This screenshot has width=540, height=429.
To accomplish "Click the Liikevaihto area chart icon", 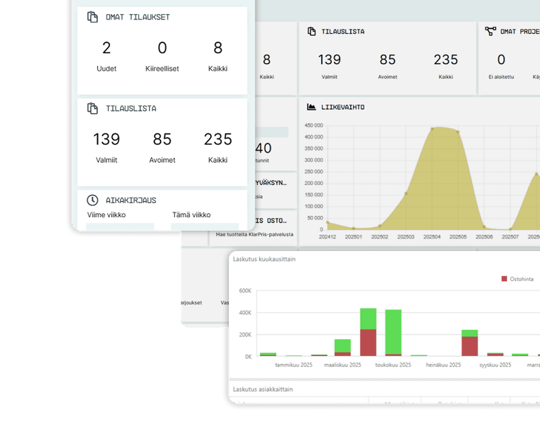I will 312,107.
